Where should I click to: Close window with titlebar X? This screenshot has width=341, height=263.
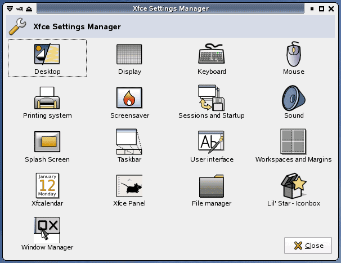(331, 8)
